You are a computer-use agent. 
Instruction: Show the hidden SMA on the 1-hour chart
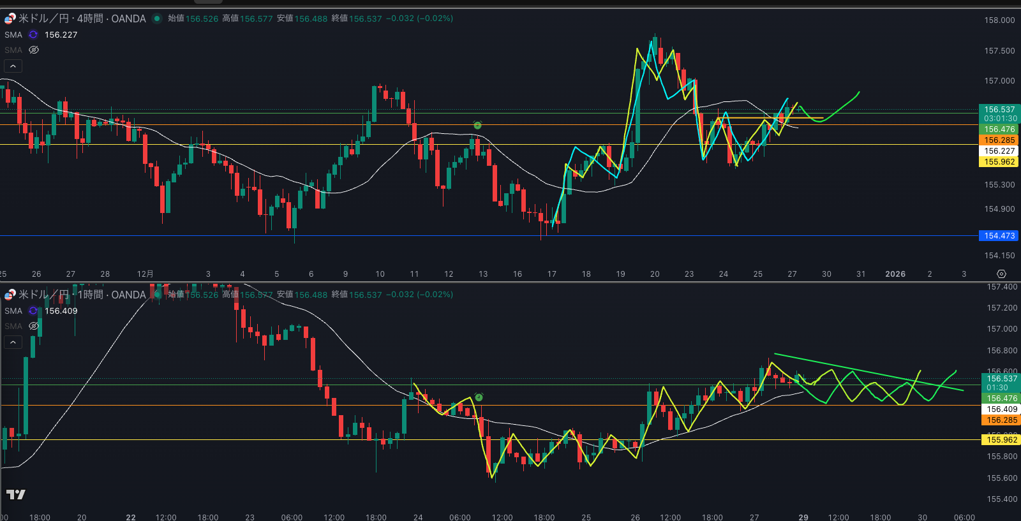pyautogui.click(x=34, y=327)
